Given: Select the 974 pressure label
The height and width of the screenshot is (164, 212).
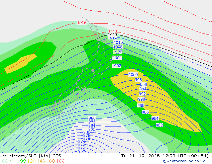Looking at the screenshot, I should [x=82, y=142].
